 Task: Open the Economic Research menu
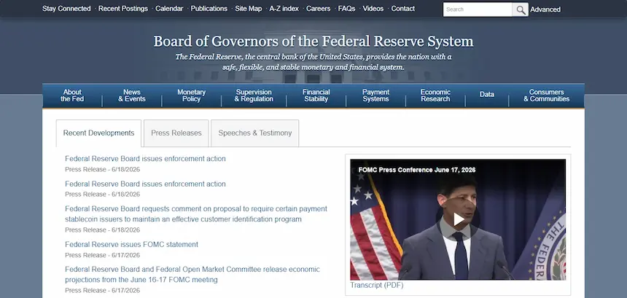pos(435,95)
